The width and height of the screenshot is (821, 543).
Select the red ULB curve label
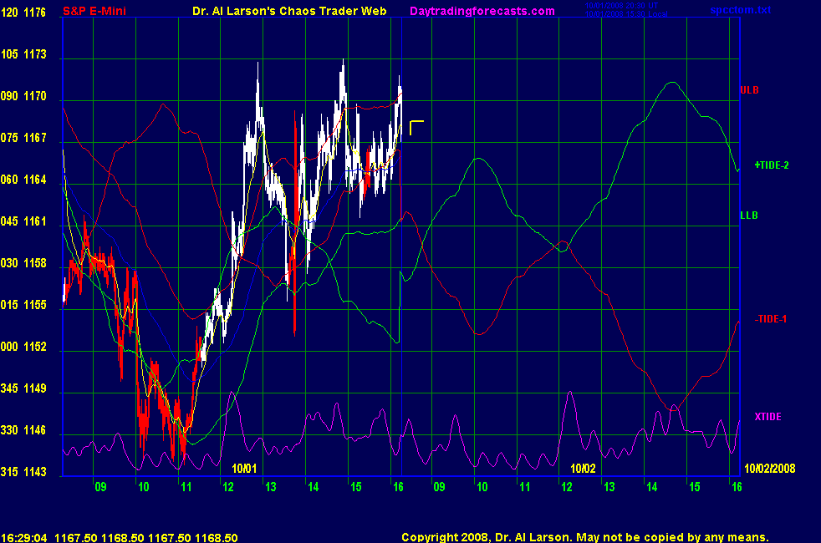click(749, 90)
